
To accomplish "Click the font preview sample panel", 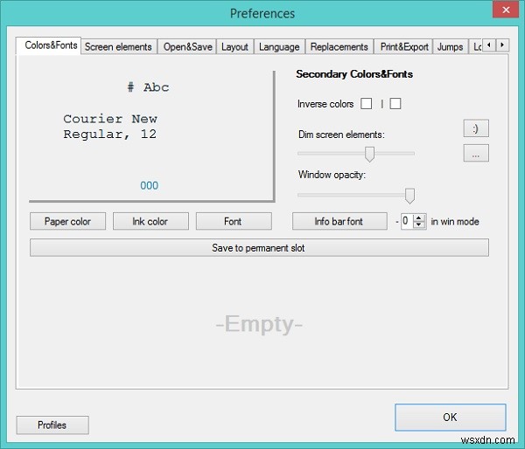I will coord(152,136).
